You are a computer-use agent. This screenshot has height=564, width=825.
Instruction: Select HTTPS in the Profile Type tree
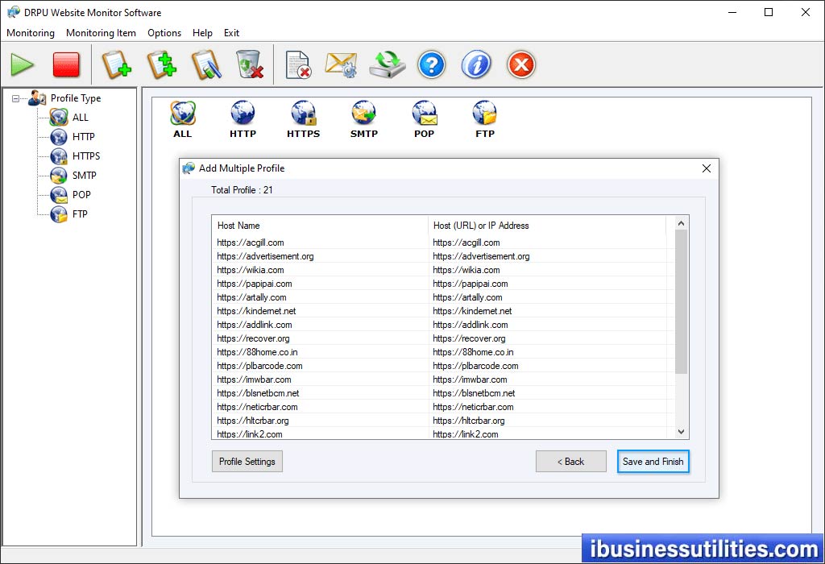click(86, 156)
